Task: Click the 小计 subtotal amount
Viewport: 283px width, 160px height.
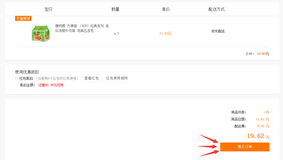Action: tap(263, 54)
